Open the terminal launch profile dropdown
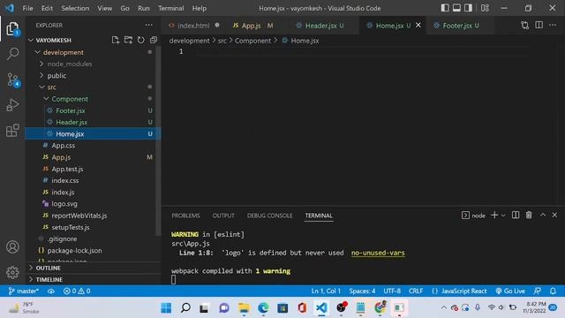The image size is (565, 318). [503, 216]
